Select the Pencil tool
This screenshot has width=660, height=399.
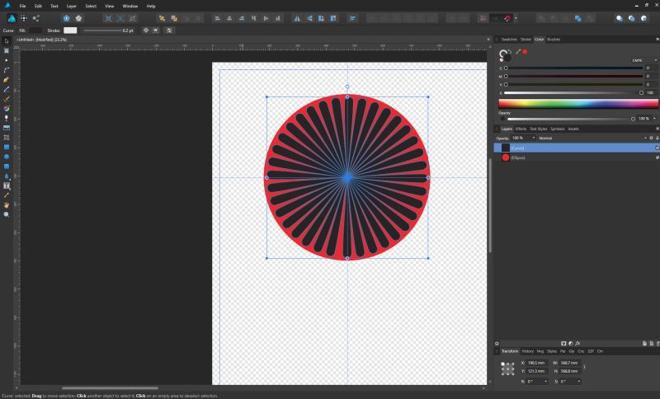tap(7, 90)
